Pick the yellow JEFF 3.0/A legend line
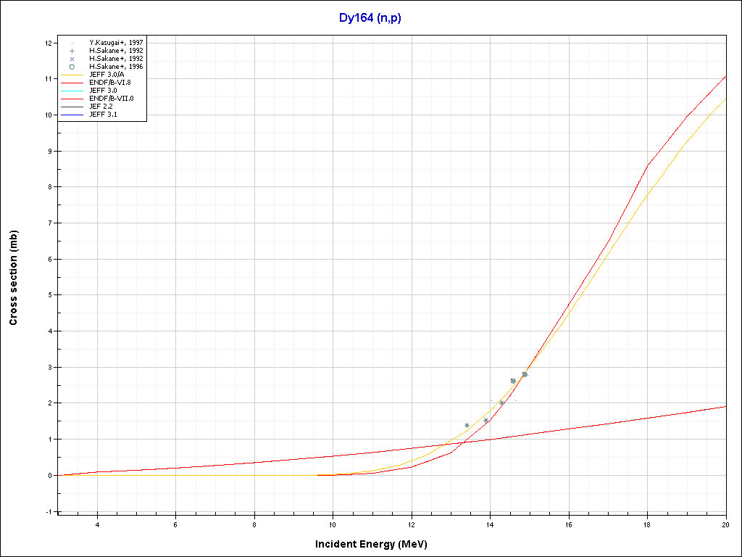Image resolution: width=742 pixels, height=557 pixels. (72, 75)
